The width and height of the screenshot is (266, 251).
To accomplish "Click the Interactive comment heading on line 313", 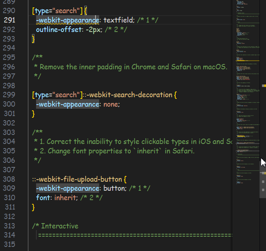I will click(55, 226).
